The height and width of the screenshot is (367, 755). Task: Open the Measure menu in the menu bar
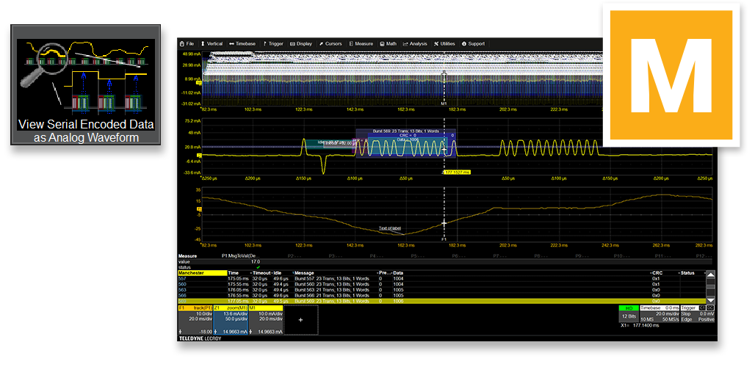pyautogui.click(x=361, y=44)
